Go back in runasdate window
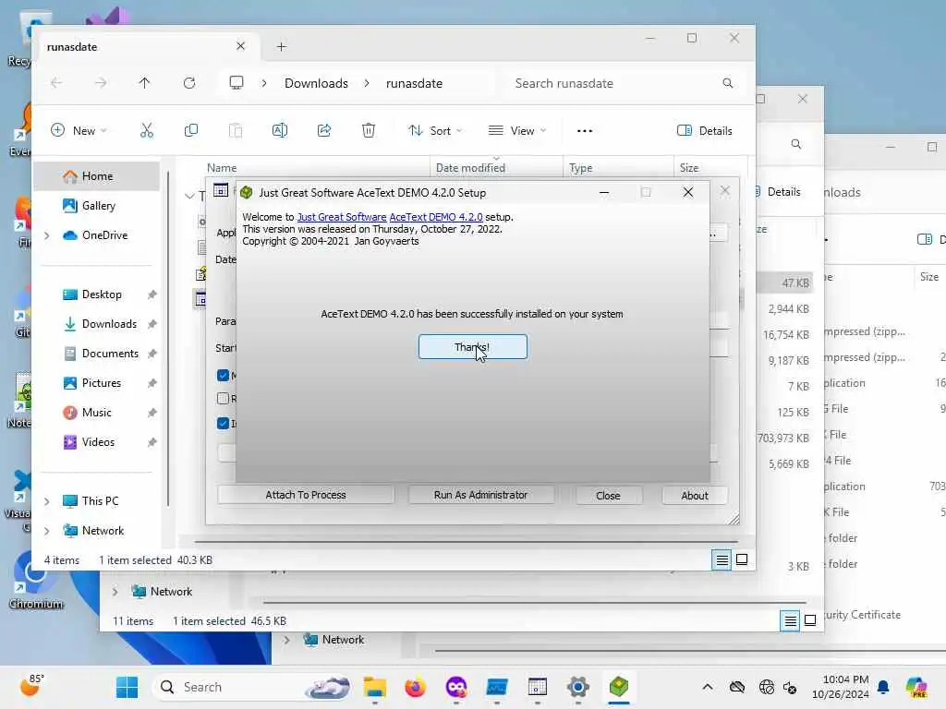The height and width of the screenshot is (709, 946). (56, 83)
